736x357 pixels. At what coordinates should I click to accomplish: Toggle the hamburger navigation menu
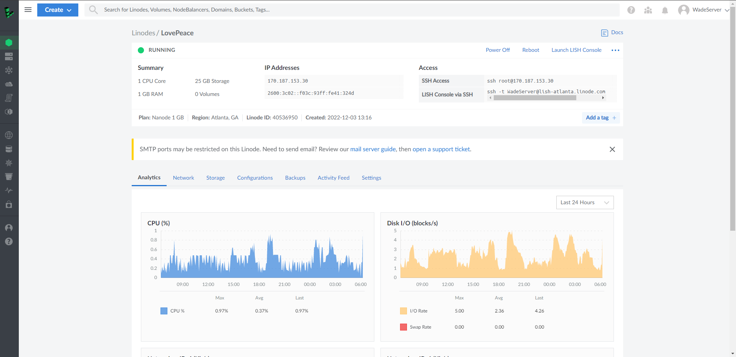28,10
